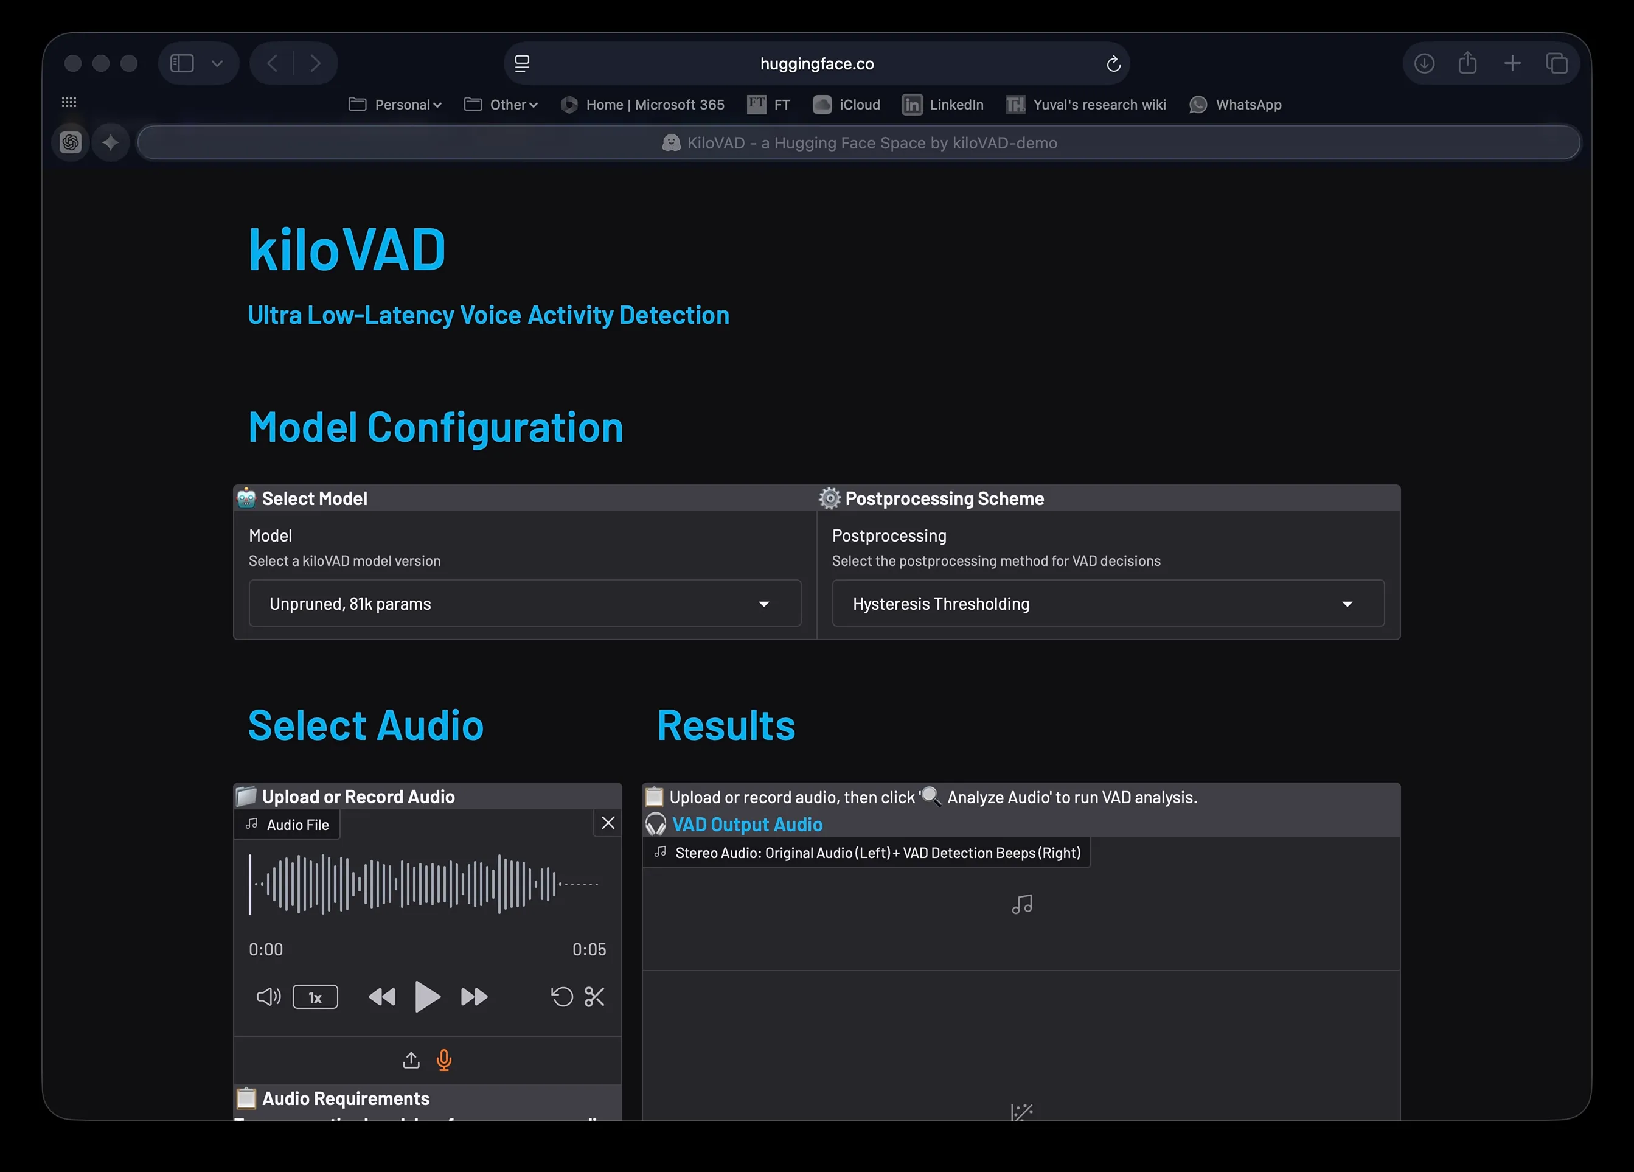
Task: Show the tab overview
Action: pyautogui.click(x=1557, y=63)
